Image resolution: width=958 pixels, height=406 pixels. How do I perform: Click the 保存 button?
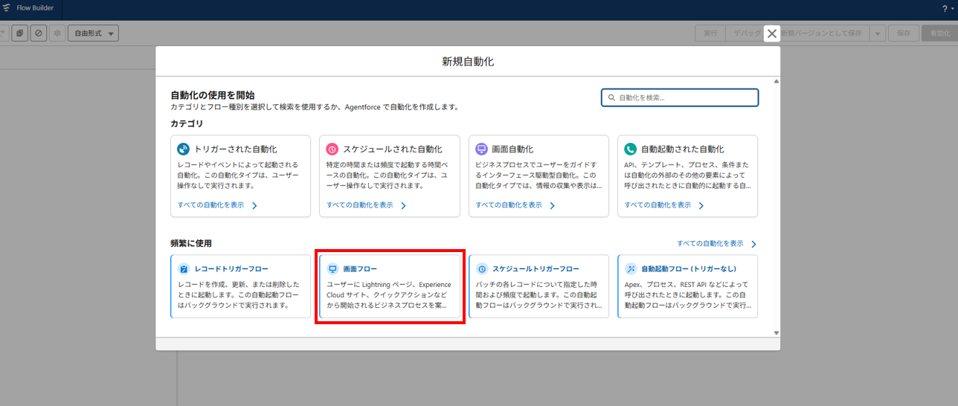coord(903,33)
